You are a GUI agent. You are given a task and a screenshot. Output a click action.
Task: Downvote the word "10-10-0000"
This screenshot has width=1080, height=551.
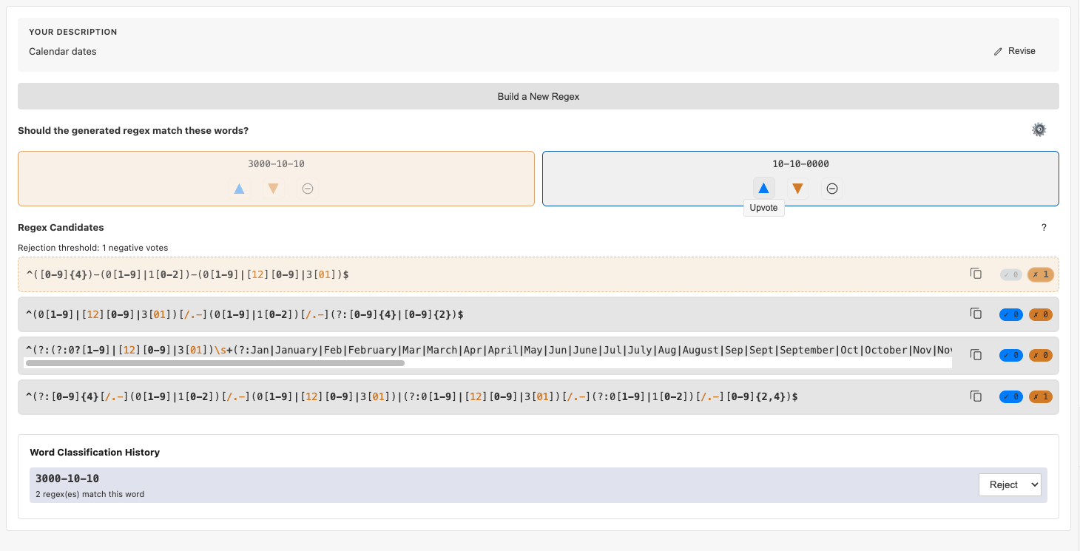point(797,187)
